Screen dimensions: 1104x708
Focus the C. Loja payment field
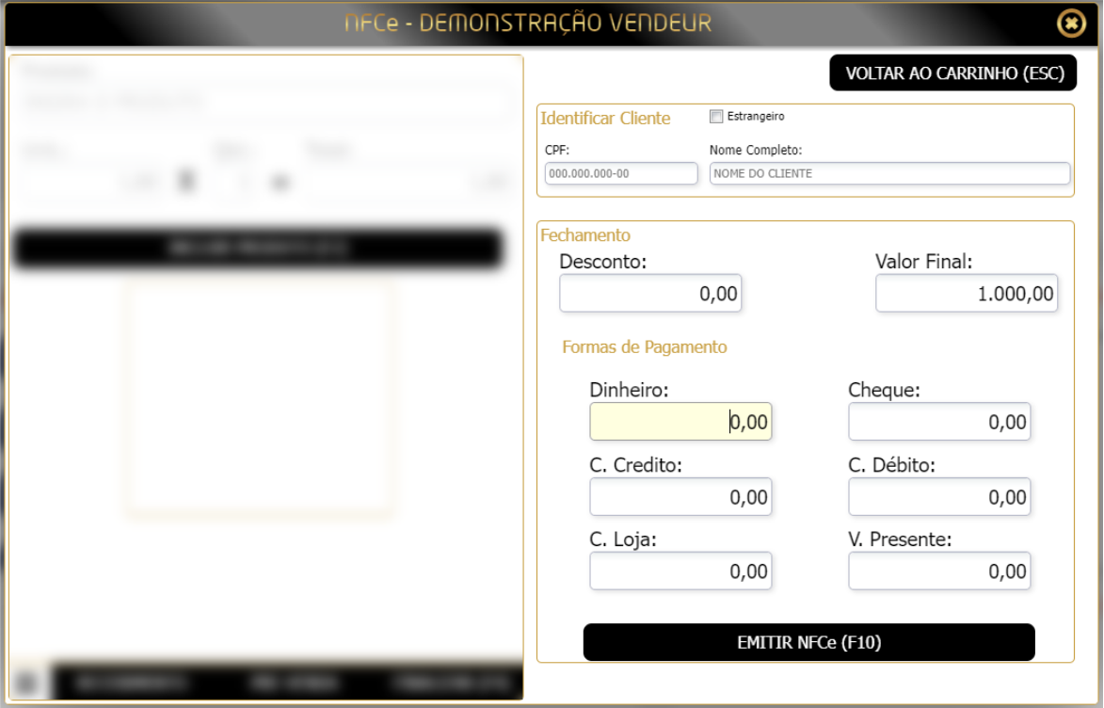coord(680,571)
